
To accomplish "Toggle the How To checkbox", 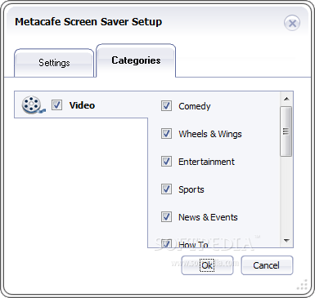I will pos(166,243).
